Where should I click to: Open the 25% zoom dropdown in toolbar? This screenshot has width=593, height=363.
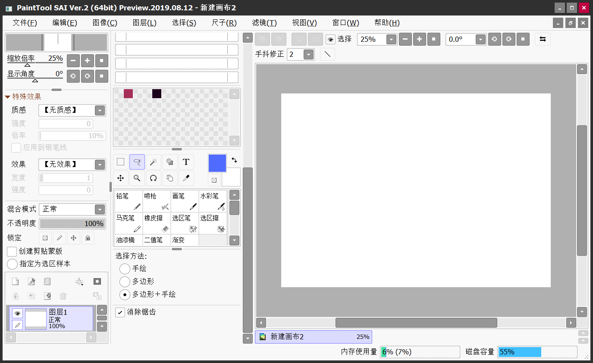coord(391,39)
